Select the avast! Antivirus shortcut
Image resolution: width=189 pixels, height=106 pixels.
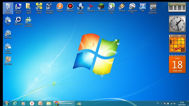tap(81, 8)
